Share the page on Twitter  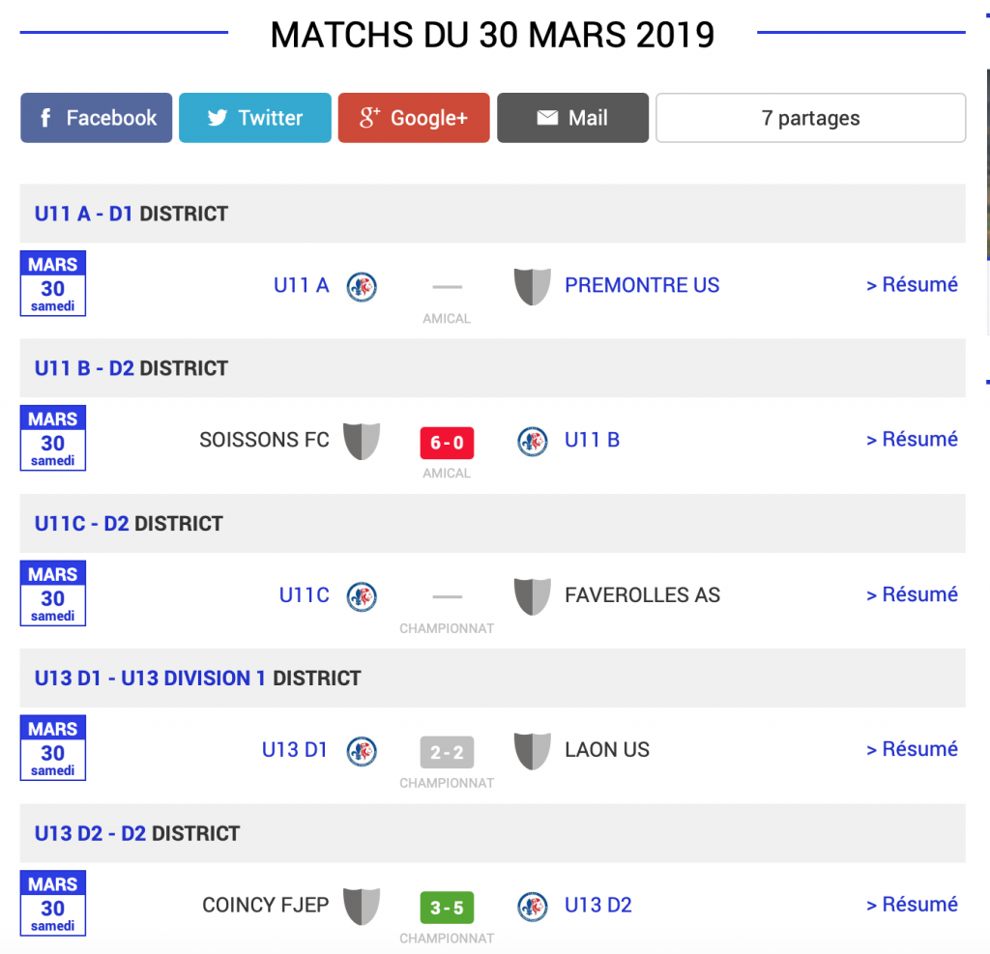[x=255, y=118]
